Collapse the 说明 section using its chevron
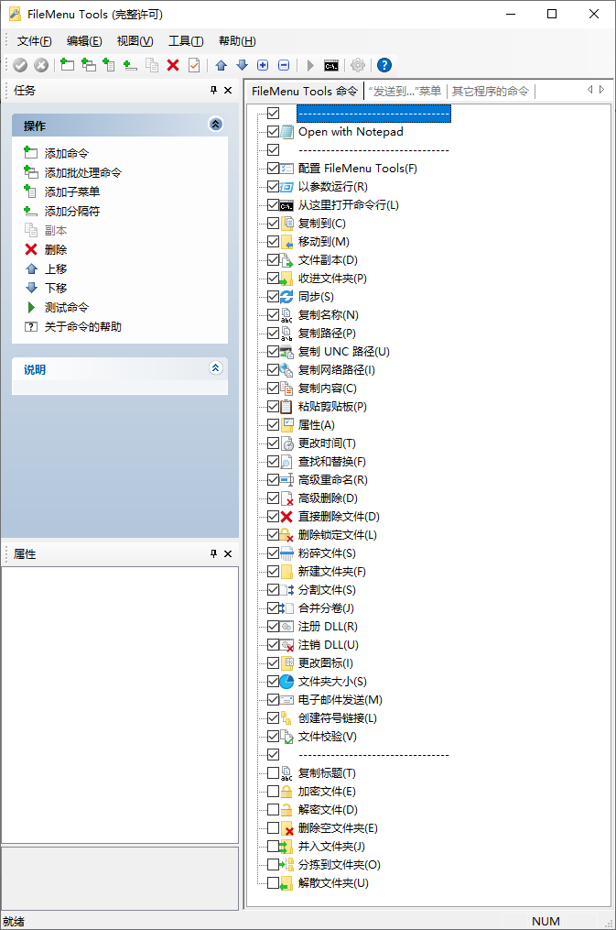 pos(215,368)
